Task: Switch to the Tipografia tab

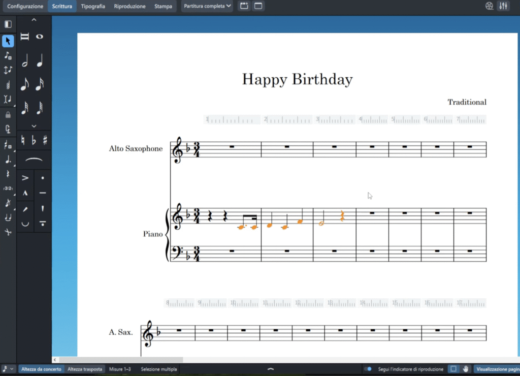Action: coord(93,6)
